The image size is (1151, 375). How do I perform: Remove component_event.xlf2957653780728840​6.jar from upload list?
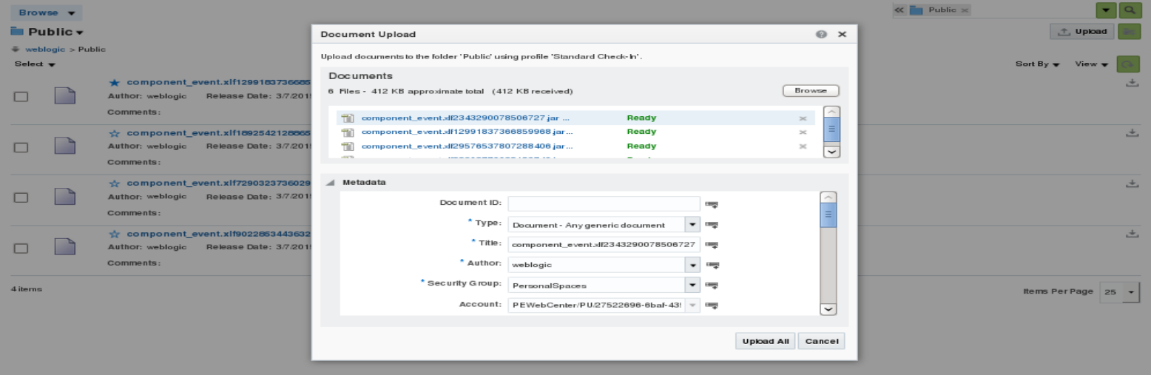pos(803,146)
